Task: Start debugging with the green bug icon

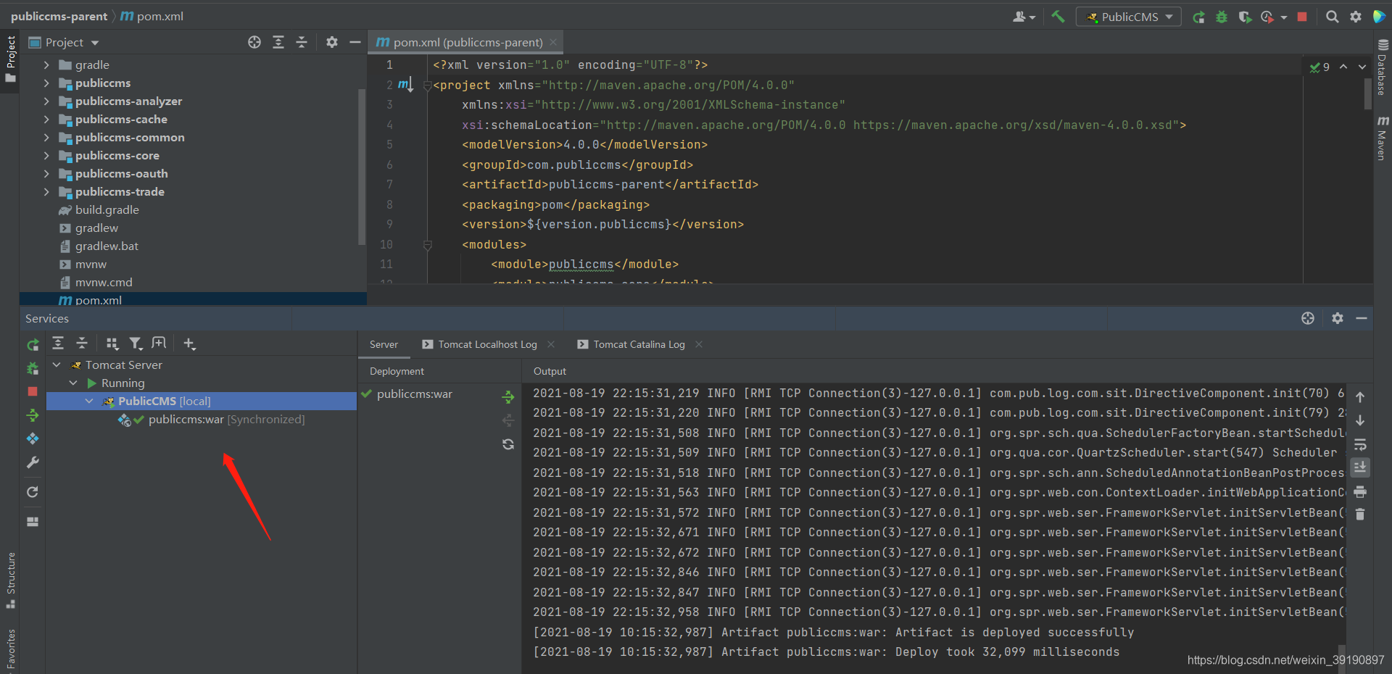Action: point(1222,17)
